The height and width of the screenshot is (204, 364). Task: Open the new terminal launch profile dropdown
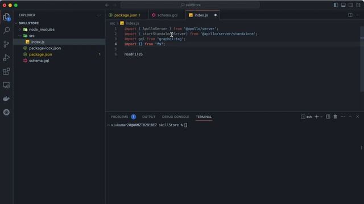click(x=321, y=117)
